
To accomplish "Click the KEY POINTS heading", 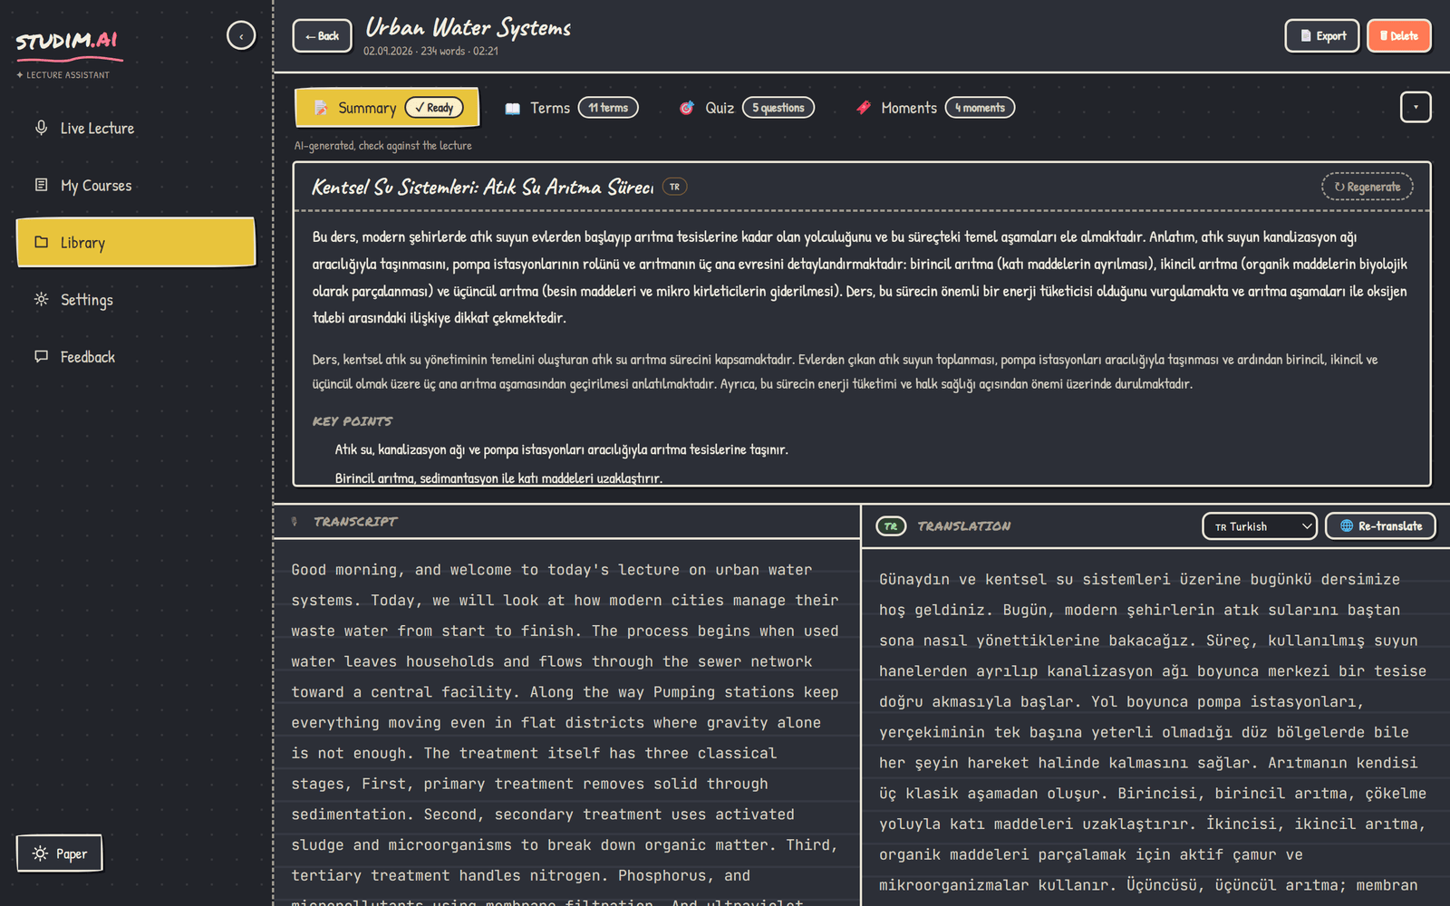I will tap(353, 421).
